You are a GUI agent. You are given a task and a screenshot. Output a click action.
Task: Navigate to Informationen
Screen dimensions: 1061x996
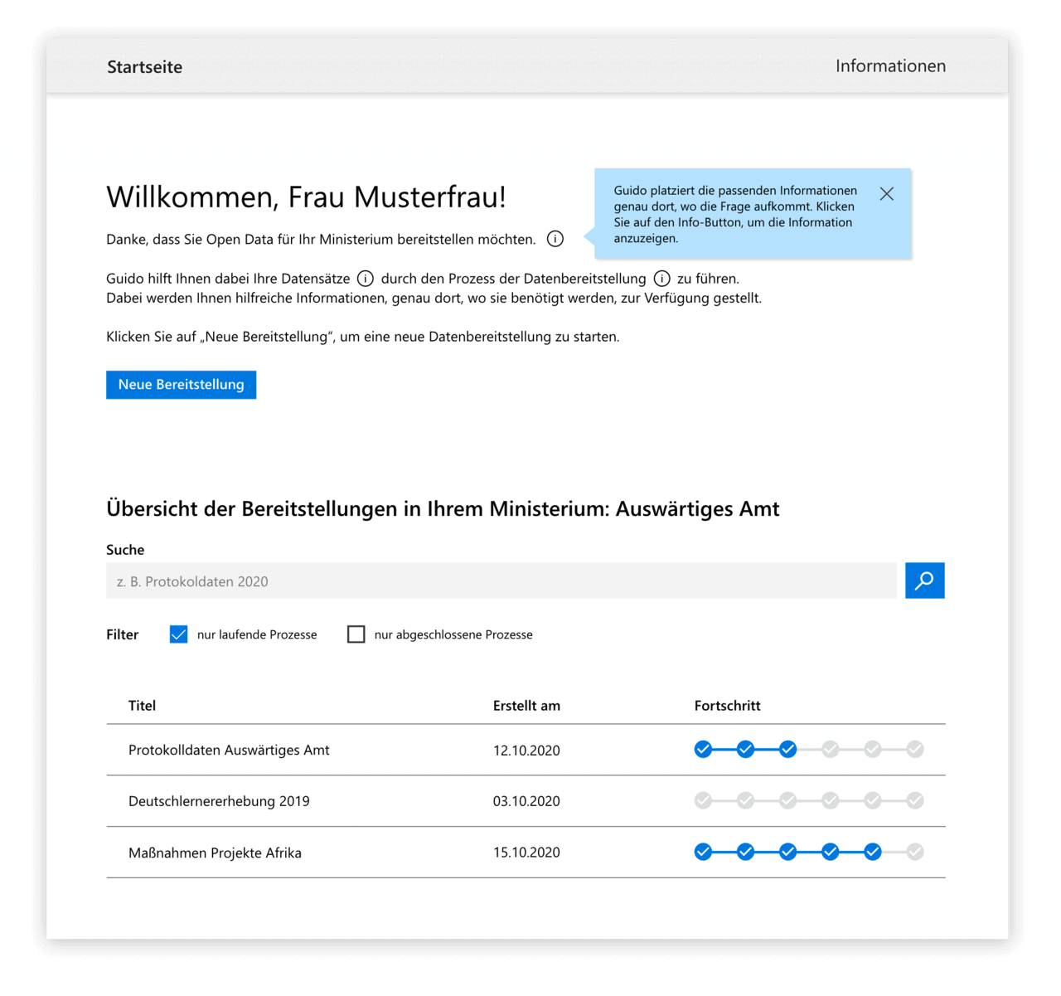click(x=890, y=66)
